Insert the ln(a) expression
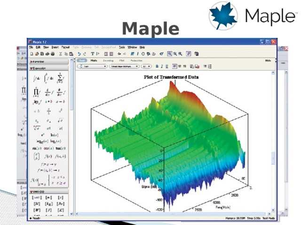Image resolution: width=301 pixels, height=225 pixels. click(55, 135)
